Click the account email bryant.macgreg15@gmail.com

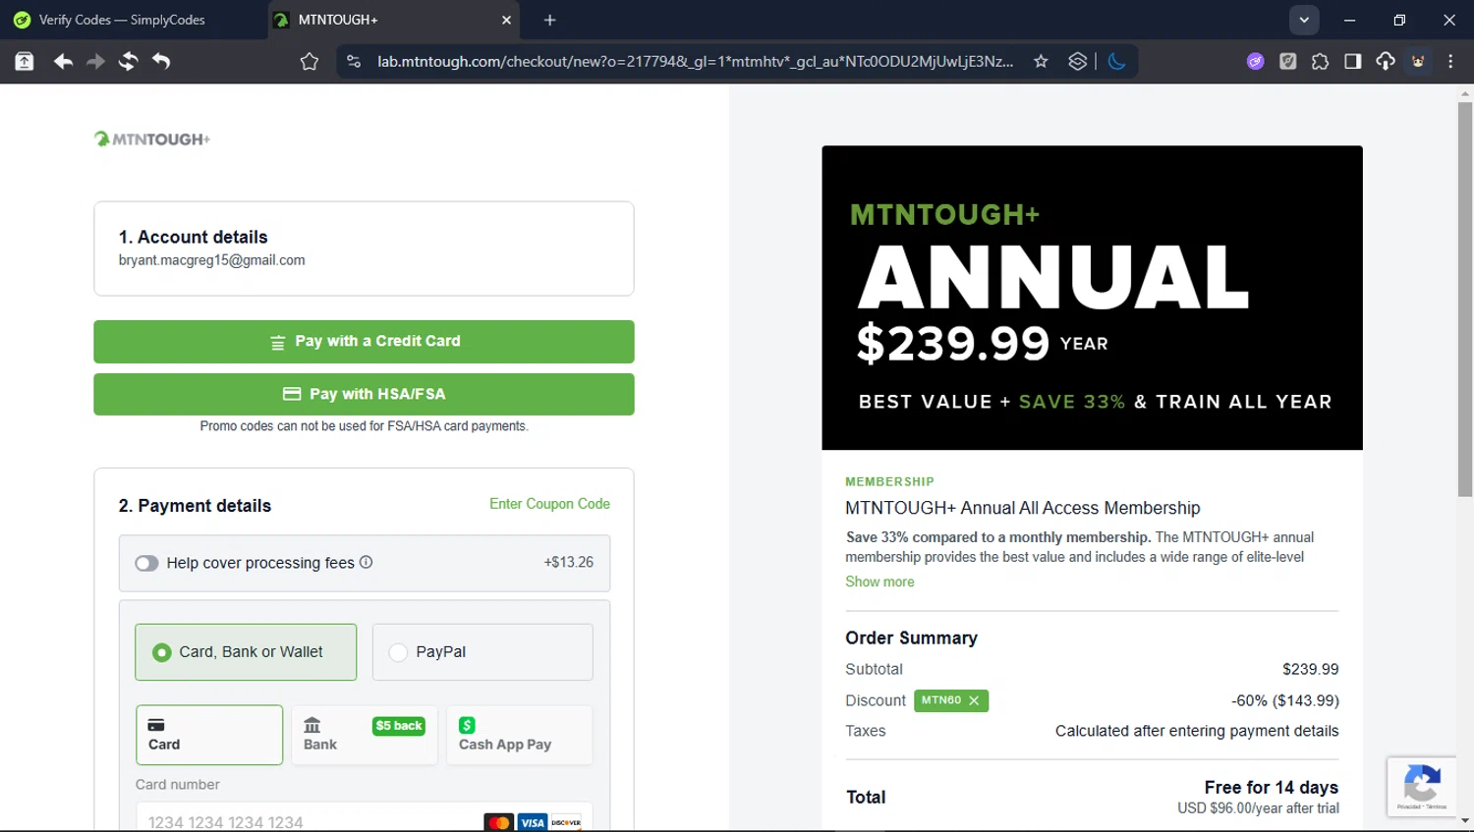pos(212,260)
